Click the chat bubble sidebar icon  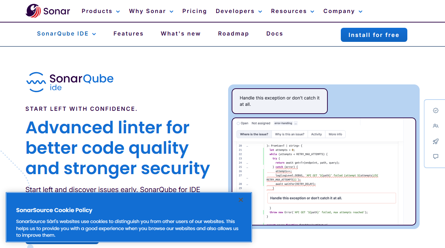[435, 157]
